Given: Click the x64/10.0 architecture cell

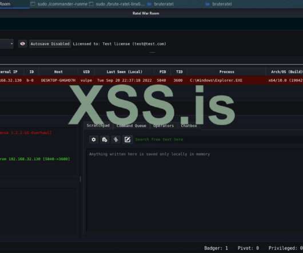Looking at the screenshot, I should (x=285, y=80).
